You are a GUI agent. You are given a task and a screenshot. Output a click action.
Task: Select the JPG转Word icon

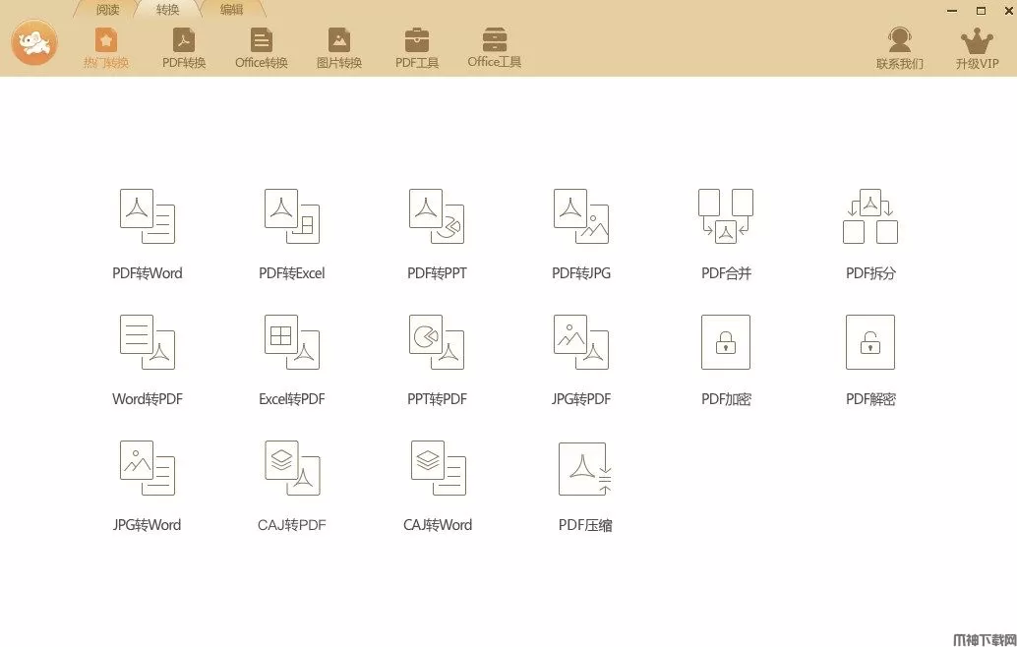tap(148, 468)
